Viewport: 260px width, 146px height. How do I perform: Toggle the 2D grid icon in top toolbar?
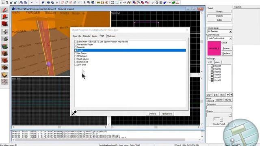3,2
